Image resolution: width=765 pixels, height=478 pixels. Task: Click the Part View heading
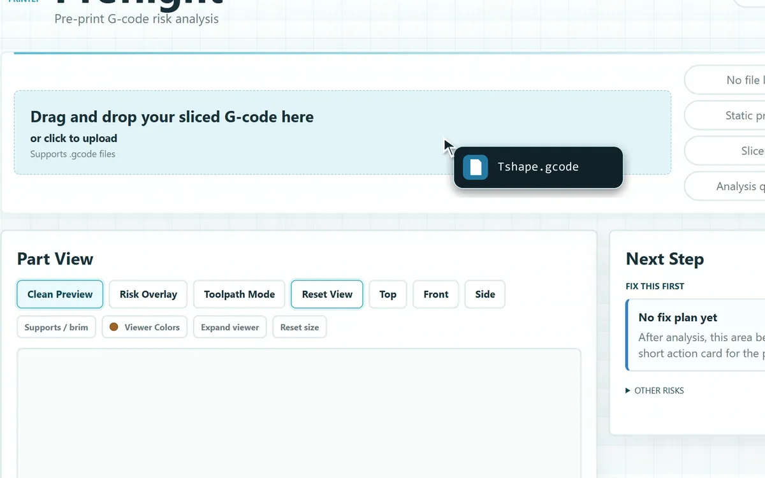55,259
